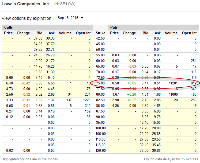
Task: Click calls change value -0.32
Action: click(x=26, y=94)
